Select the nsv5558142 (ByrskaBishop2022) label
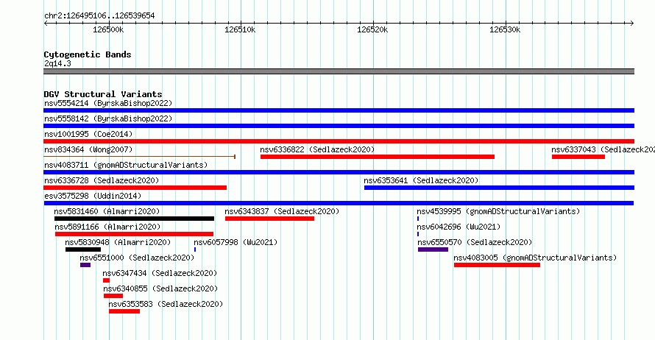 point(108,118)
